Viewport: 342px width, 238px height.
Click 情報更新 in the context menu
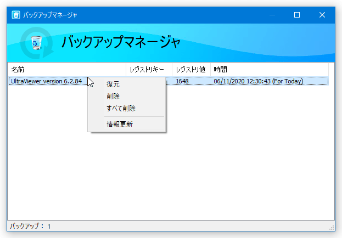127,124
